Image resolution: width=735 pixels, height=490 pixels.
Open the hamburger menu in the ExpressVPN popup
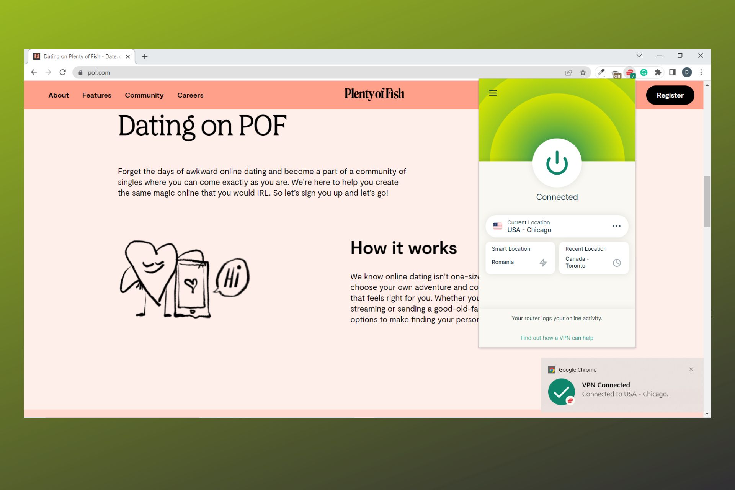(493, 93)
